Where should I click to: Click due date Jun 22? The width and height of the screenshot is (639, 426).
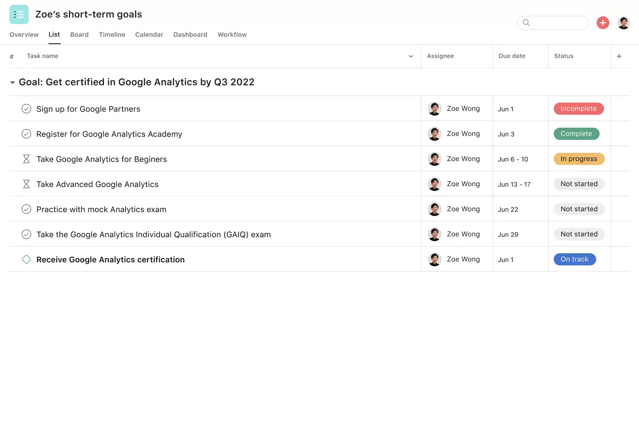pyautogui.click(x=508, y=210)
